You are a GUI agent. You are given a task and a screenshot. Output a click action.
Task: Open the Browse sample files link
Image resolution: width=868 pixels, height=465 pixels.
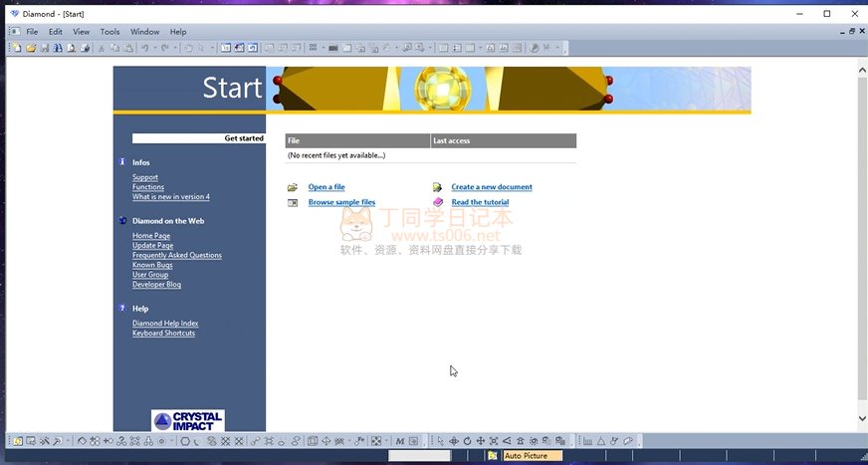(x=341, y=202)
